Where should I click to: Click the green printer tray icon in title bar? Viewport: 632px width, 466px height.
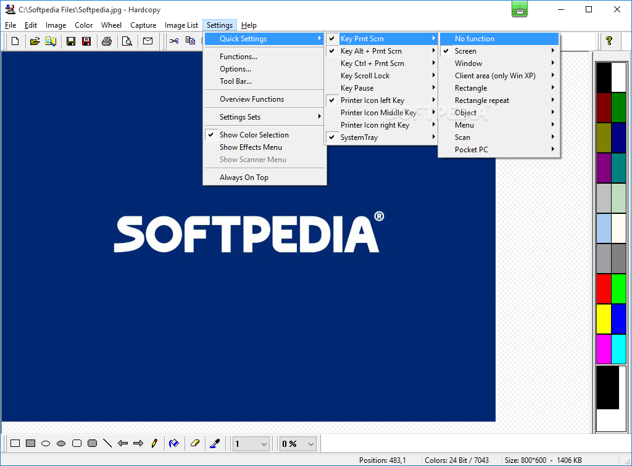tap(520, 9)
